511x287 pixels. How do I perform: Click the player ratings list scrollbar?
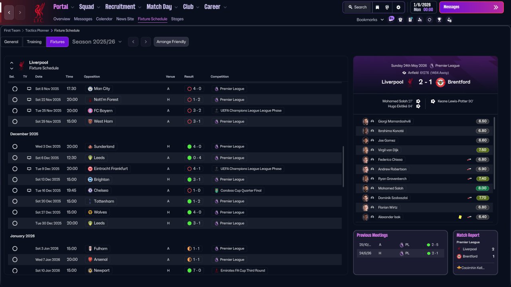point(495,153)
